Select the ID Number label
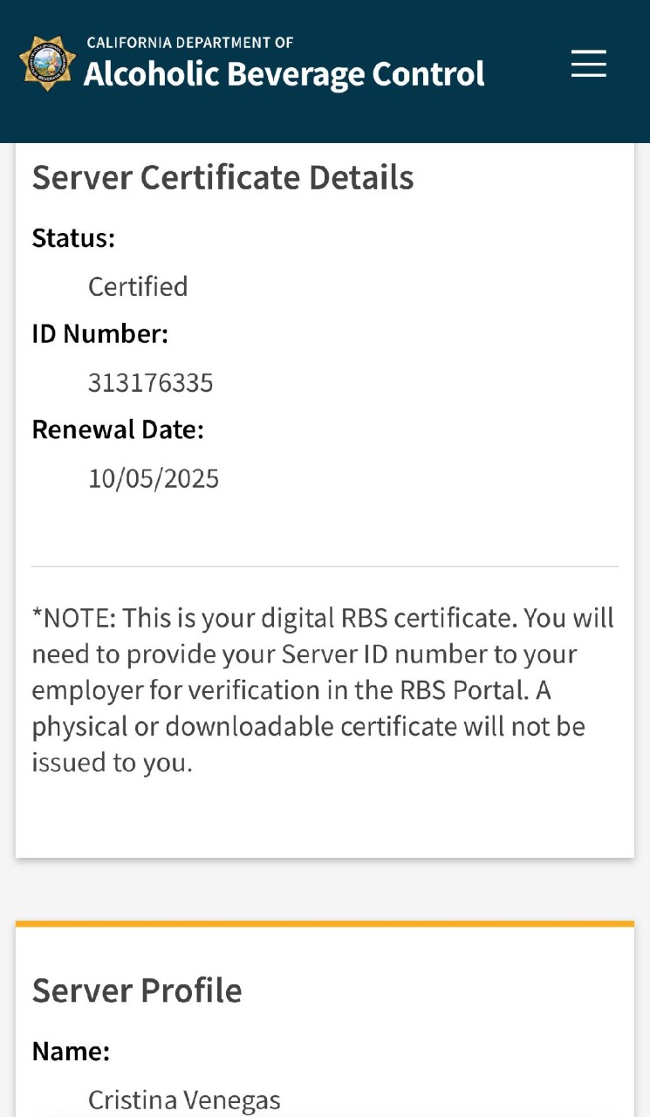This screenshot has height=1117, width=650. click(99, 333)
